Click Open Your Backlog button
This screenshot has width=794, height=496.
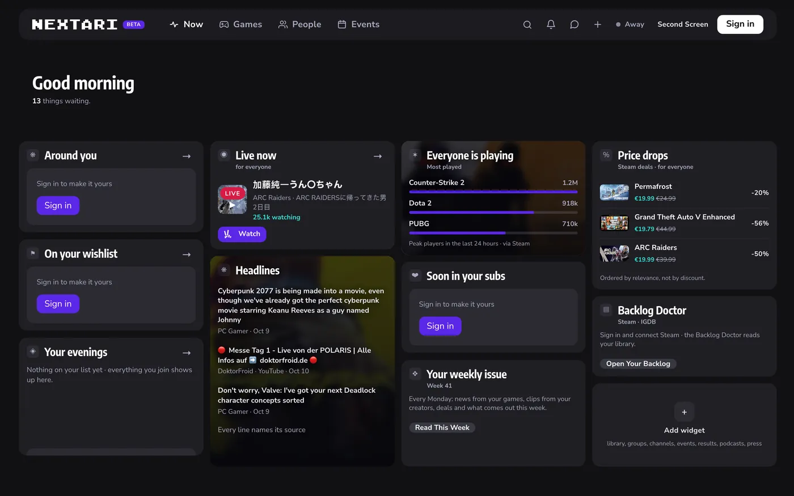point(638,364)
